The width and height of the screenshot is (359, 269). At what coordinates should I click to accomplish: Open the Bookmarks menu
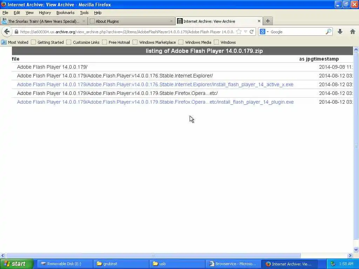coord(65,13)
